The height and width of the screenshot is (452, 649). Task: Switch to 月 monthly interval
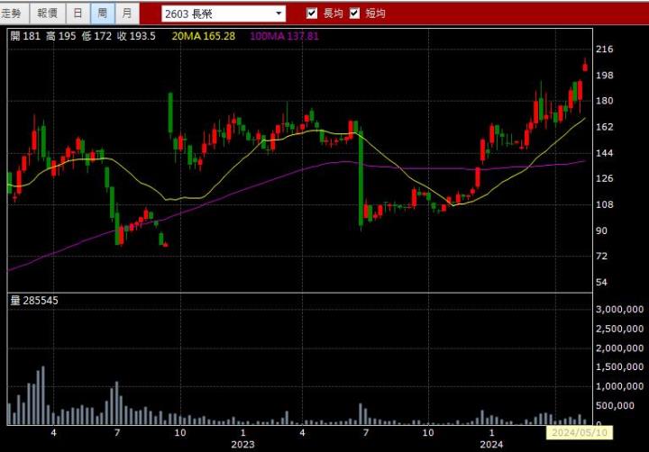(127, 13)
